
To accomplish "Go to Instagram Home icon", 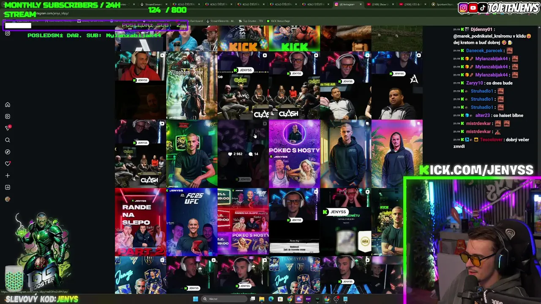I will tap(8, 105).
